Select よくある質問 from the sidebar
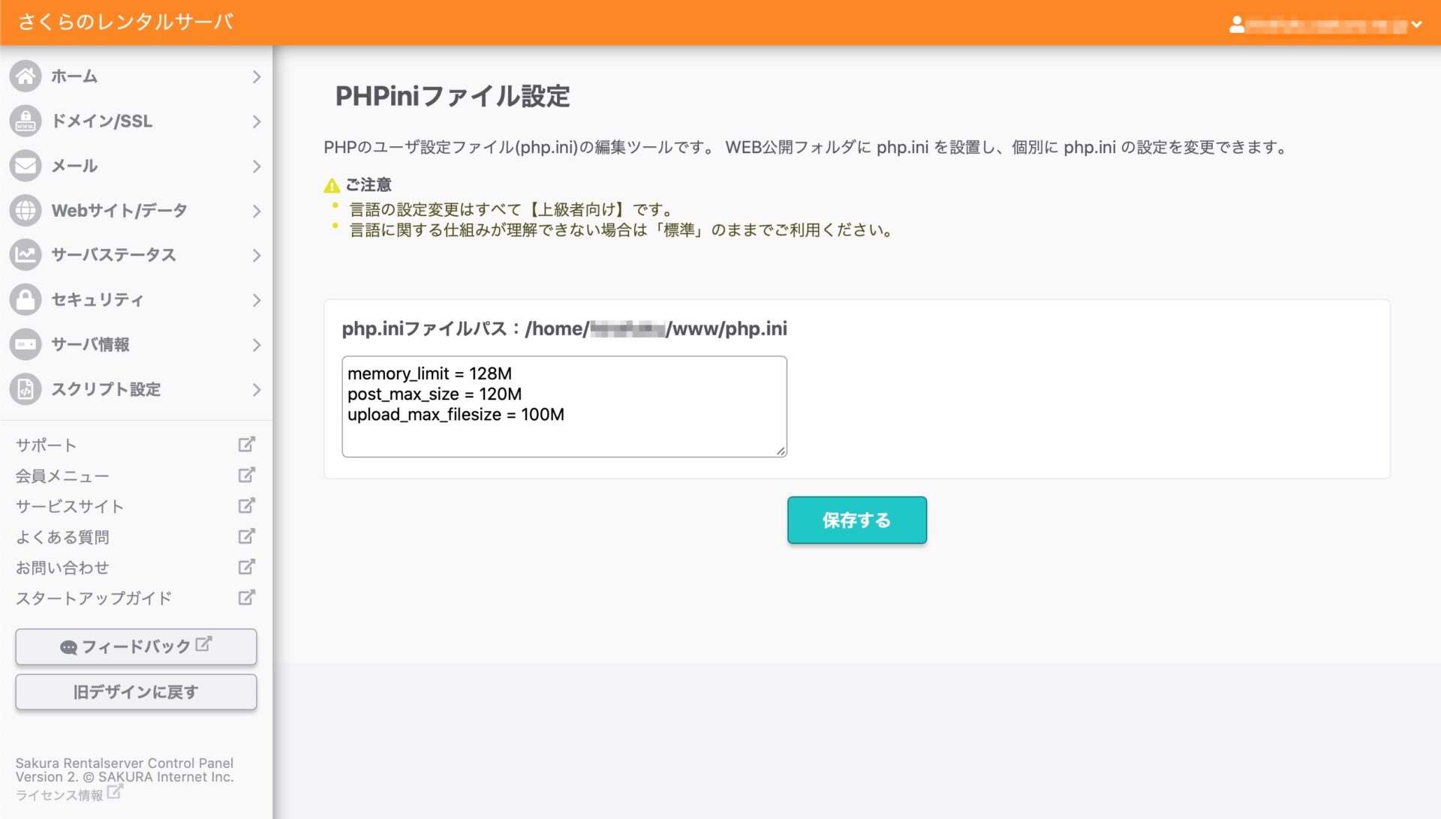1441x819 pixels. pos(63,536)
